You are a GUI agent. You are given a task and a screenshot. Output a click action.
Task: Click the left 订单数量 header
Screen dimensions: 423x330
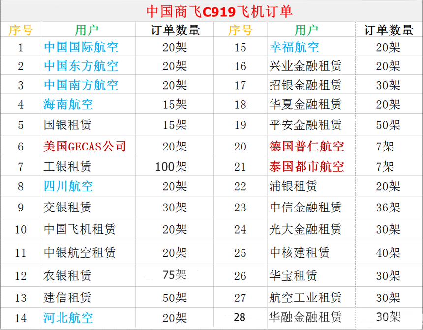tap(174, 30)
